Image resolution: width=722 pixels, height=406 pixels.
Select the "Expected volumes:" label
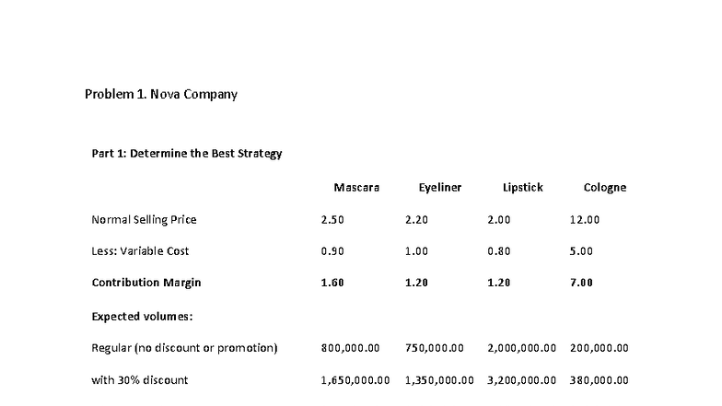tap(141, 316)
